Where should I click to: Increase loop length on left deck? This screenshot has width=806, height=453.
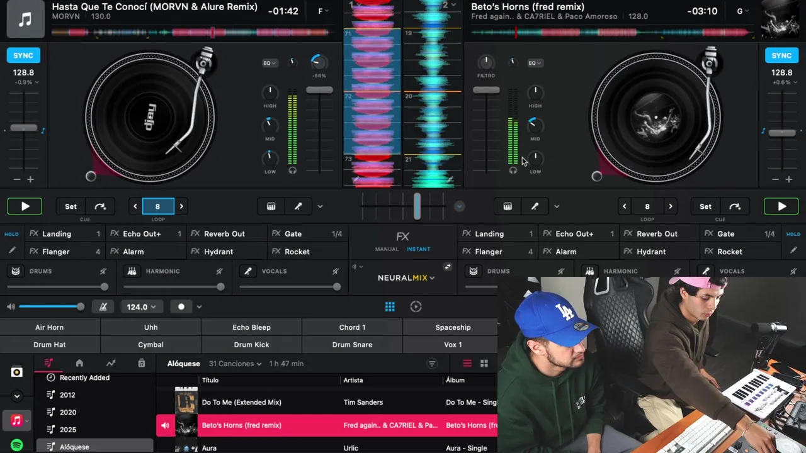click(181, 206)
